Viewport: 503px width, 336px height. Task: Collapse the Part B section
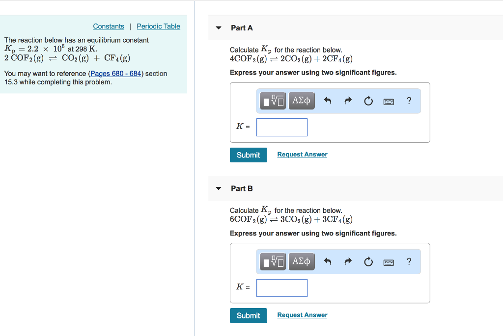pyautogui.click(x=219, y=188)
